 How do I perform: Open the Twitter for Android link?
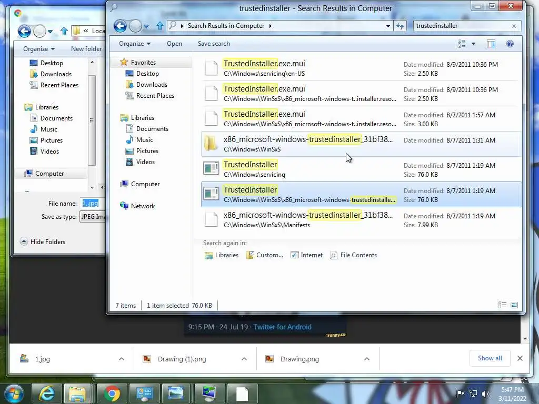[x=282, y=327]
